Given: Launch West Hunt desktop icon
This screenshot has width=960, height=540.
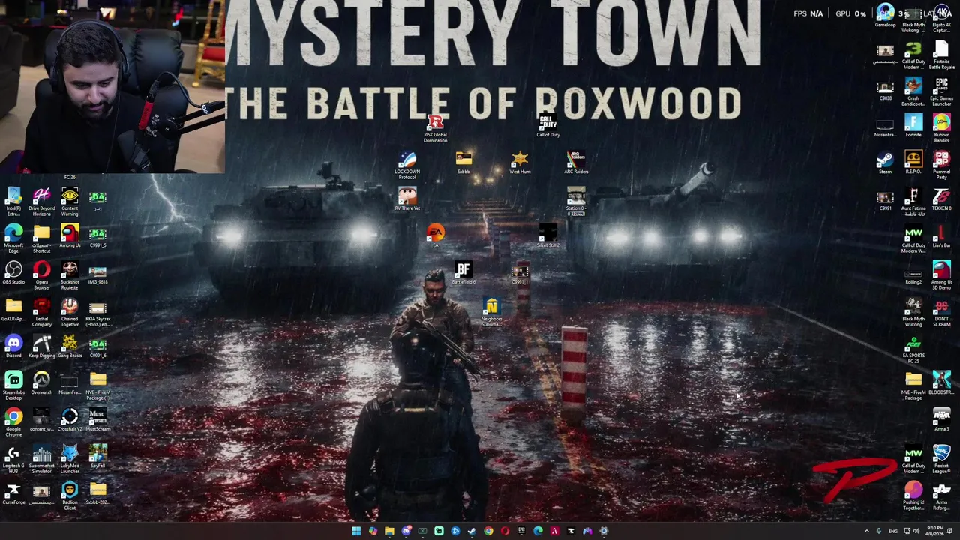Looking at the screenshot, I should click(520, 163).
